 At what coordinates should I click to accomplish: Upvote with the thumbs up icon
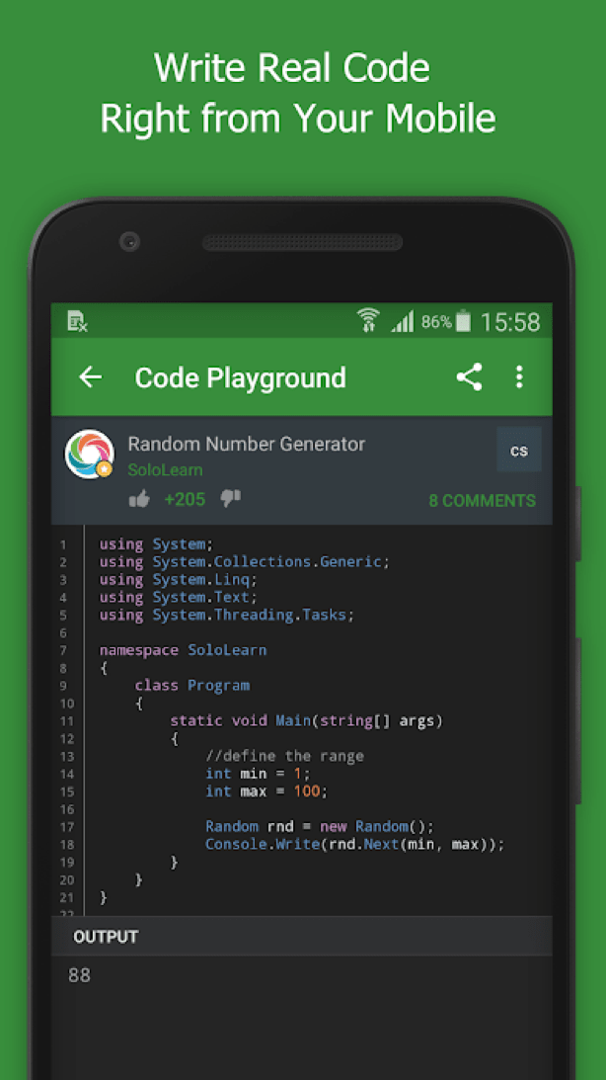coord(139,499)
